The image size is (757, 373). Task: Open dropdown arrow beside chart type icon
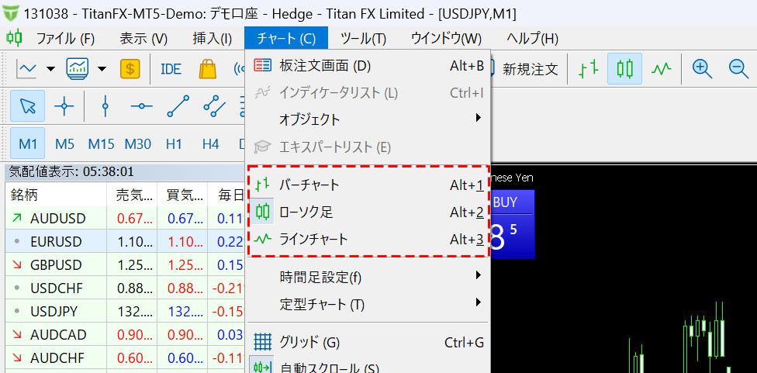pos(50,69)
